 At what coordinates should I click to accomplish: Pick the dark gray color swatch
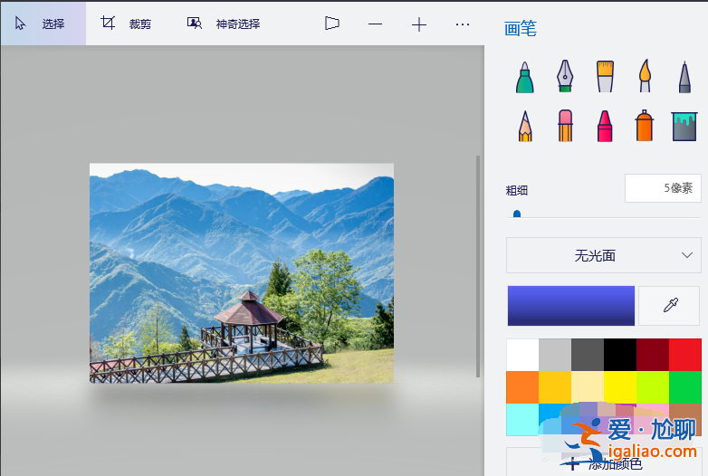[588, 355]
